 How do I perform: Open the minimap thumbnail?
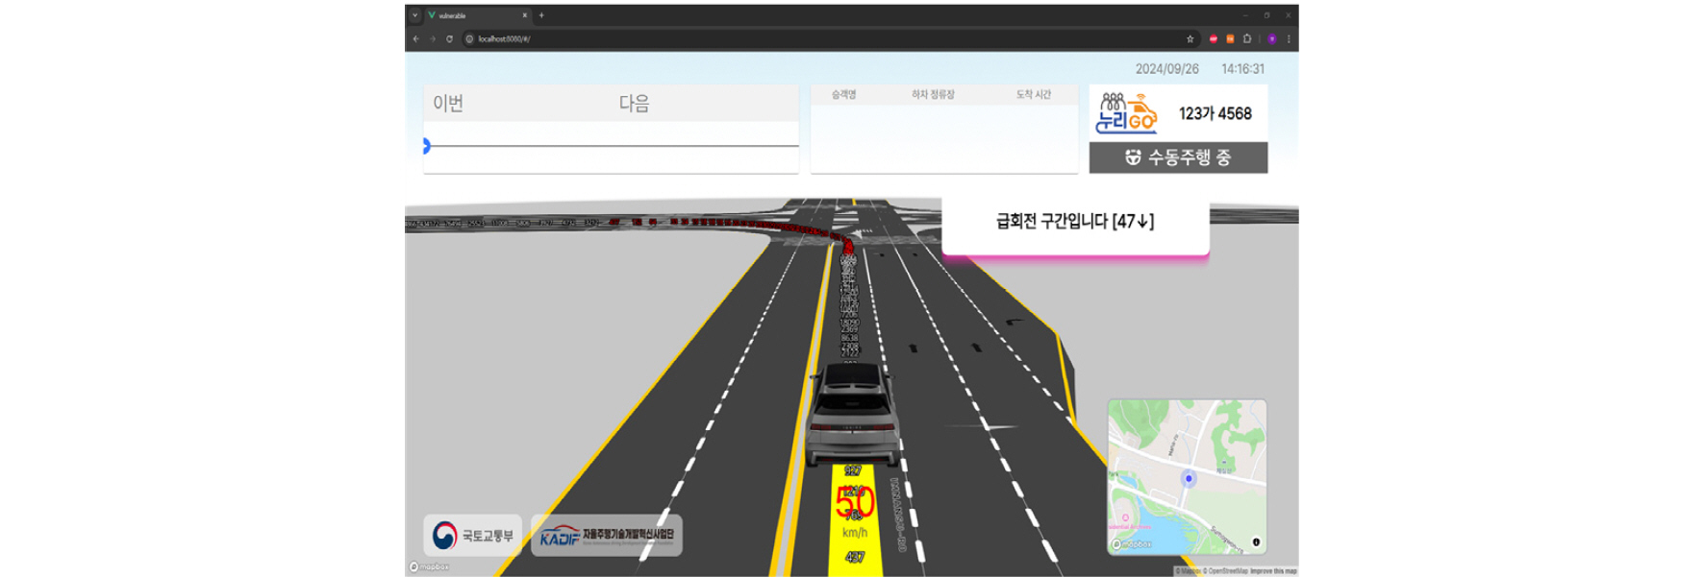tap(1187, 477)
